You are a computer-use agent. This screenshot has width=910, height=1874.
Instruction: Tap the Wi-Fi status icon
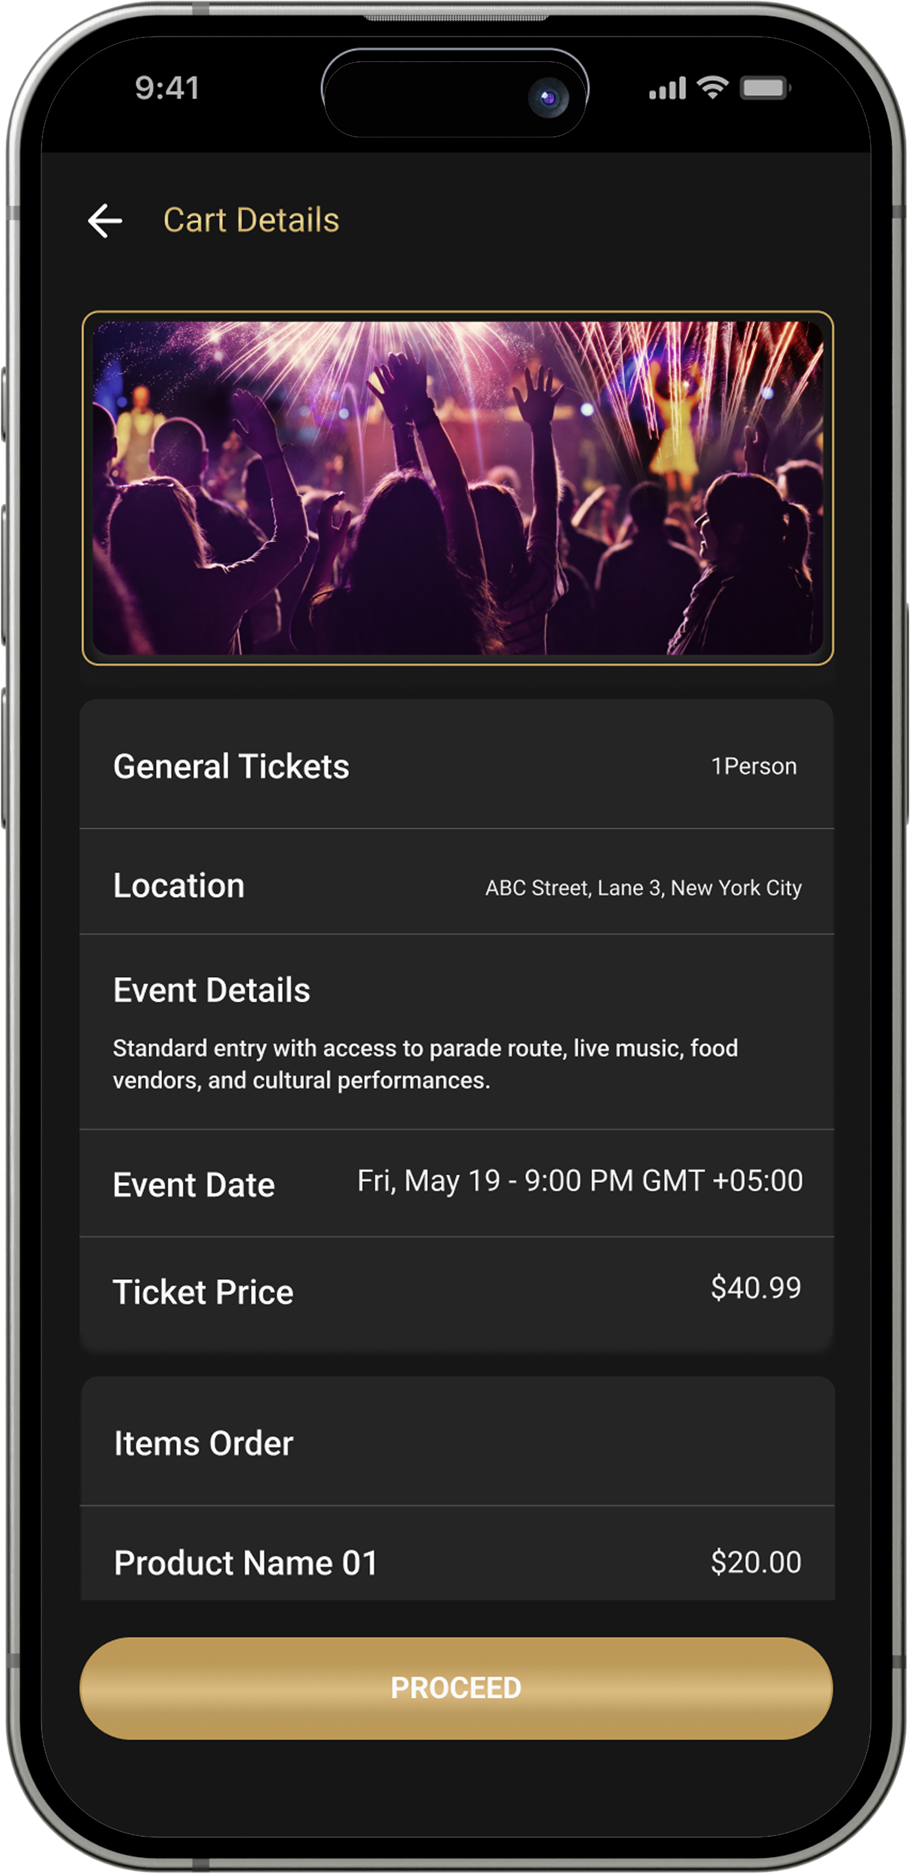tap(712, 88)
